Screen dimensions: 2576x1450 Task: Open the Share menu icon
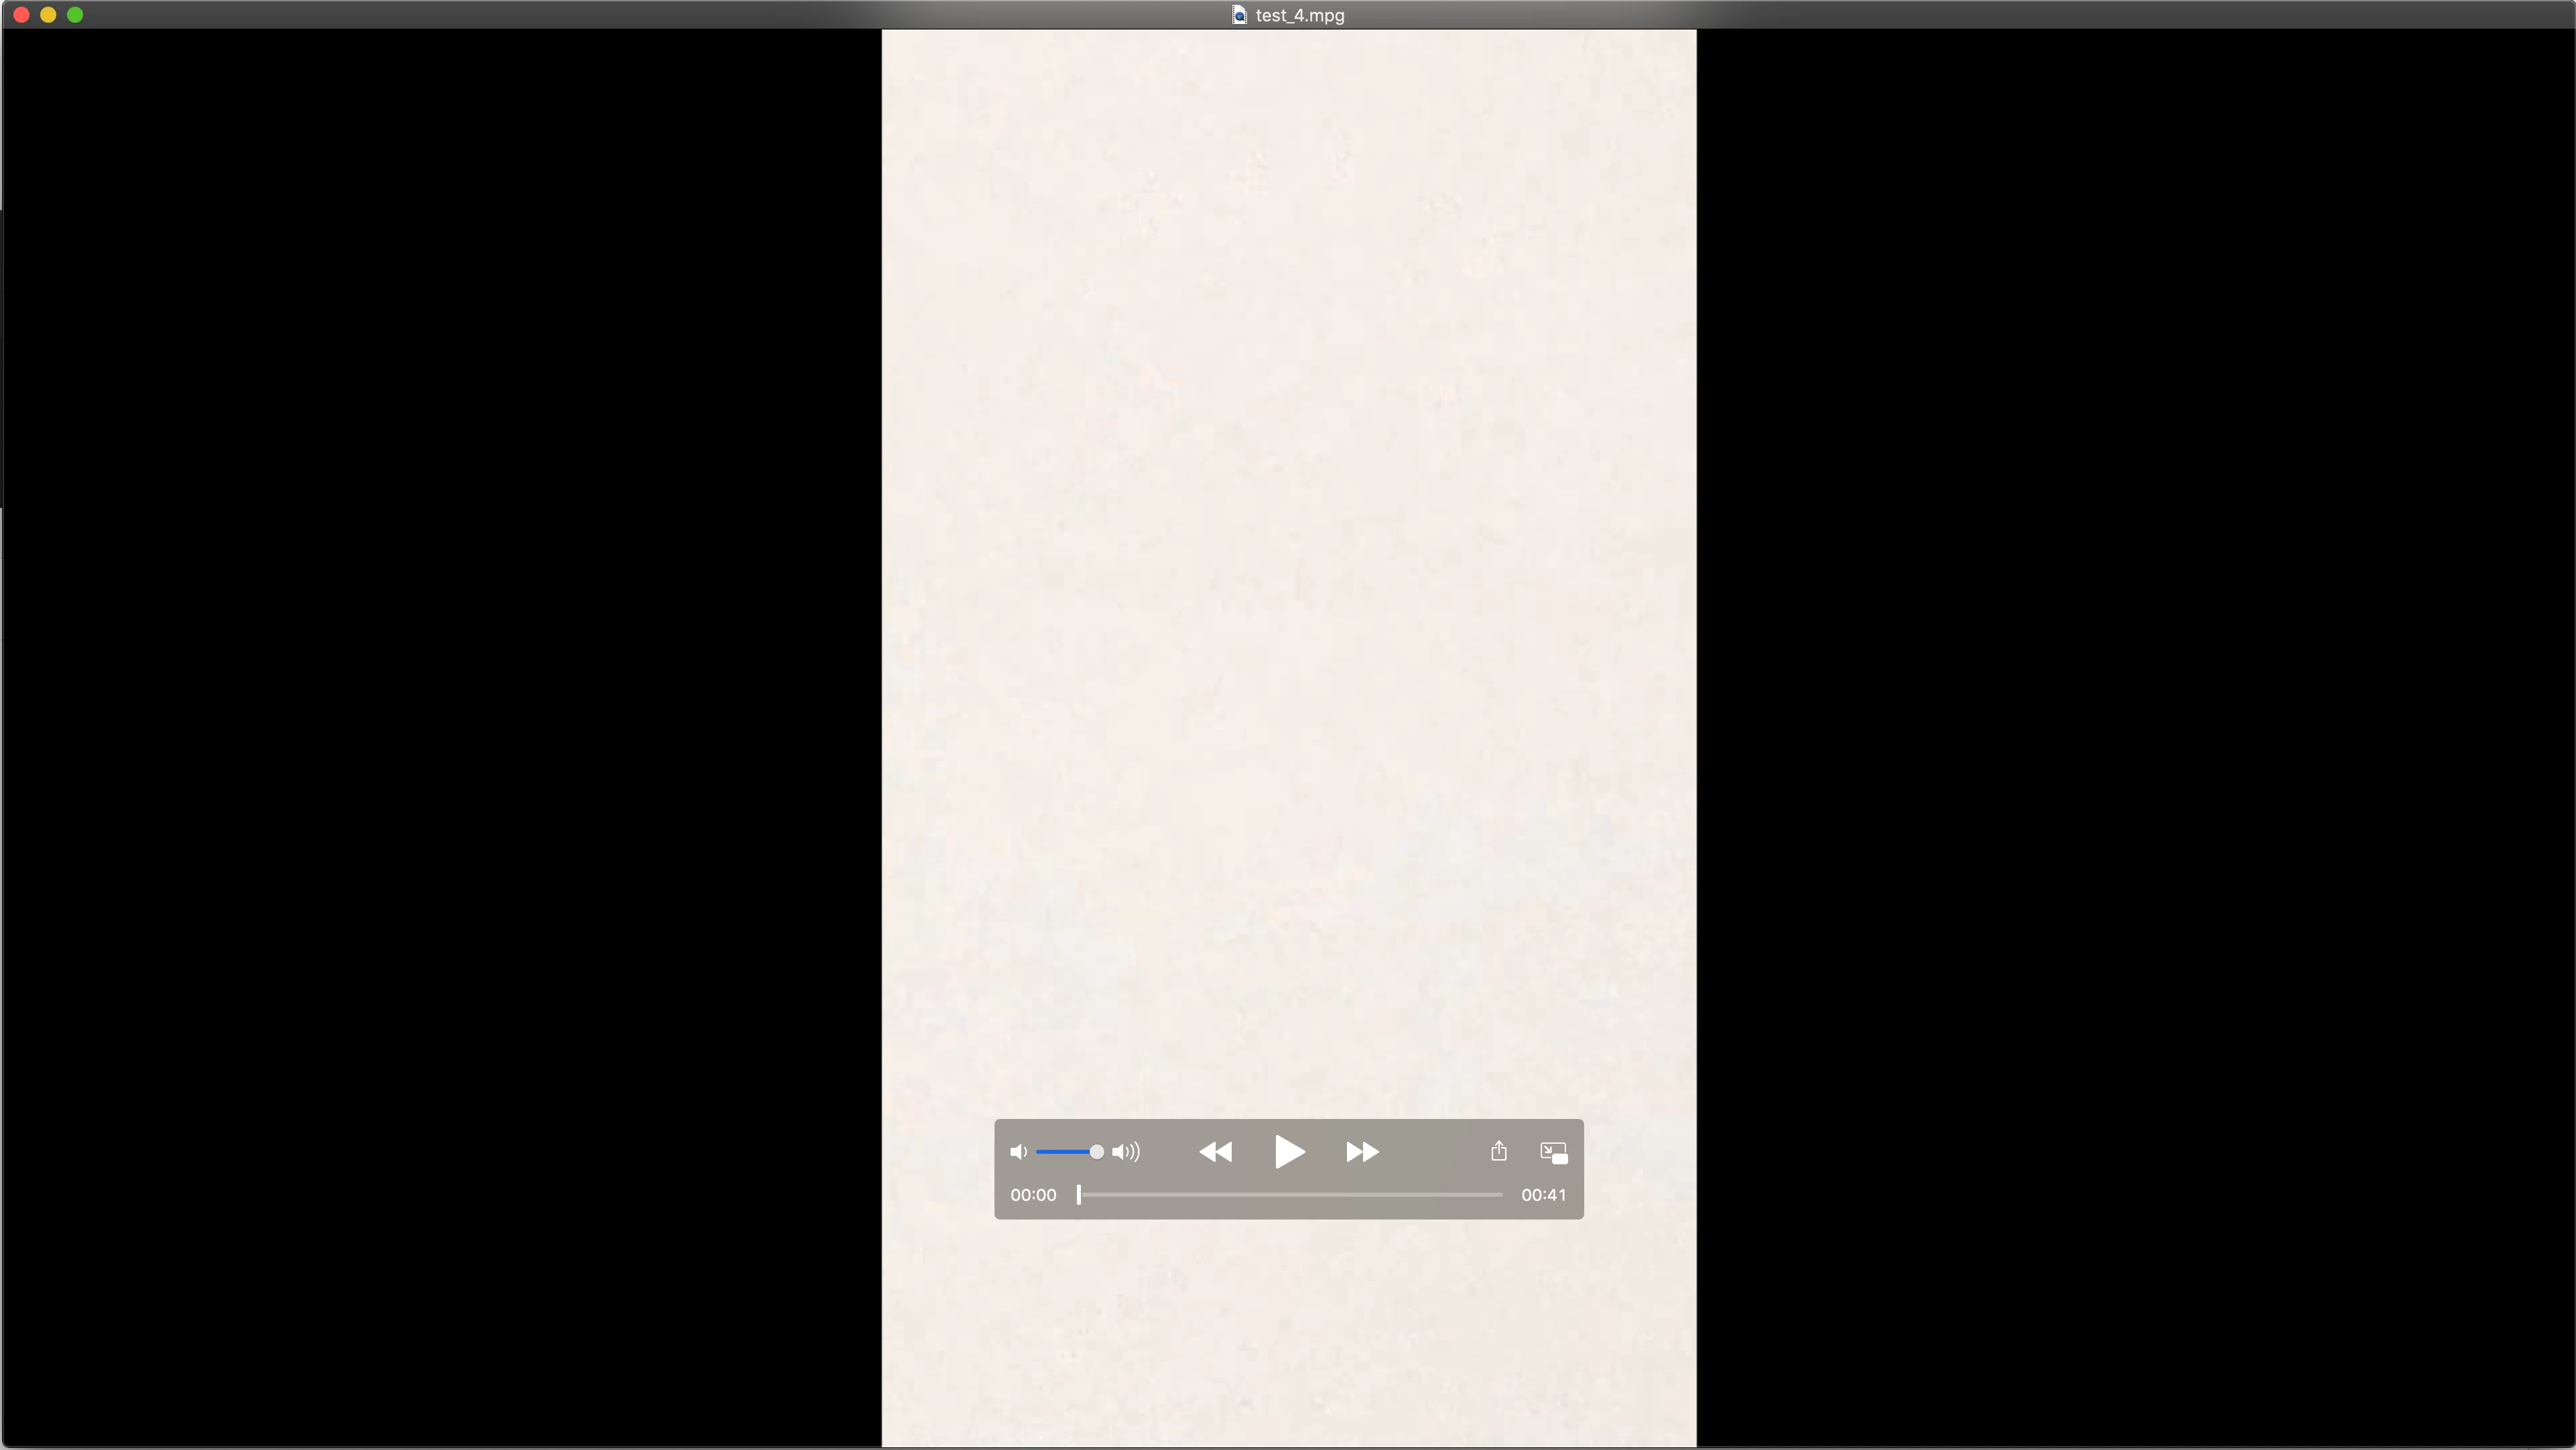[x=1498, y=1151]
